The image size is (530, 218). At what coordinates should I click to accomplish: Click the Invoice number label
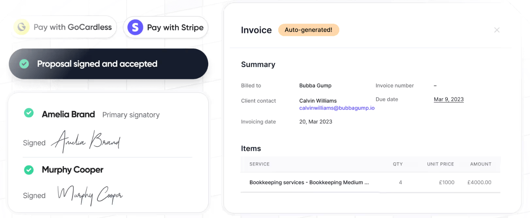(x=395, y=85)
